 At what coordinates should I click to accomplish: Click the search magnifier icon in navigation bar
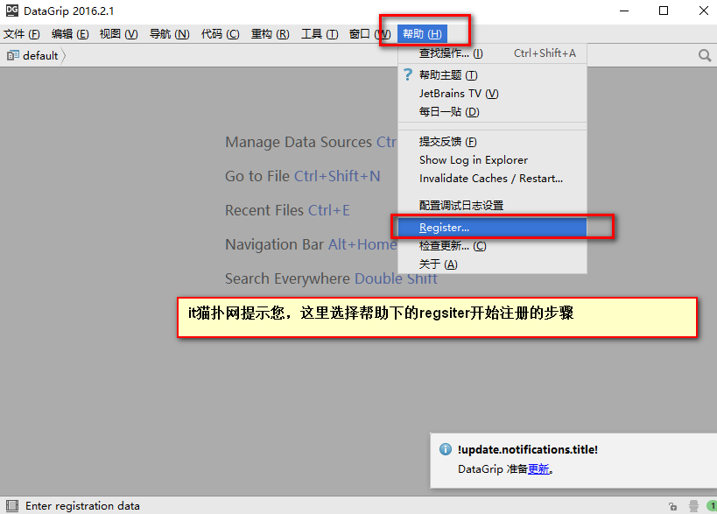705,56
